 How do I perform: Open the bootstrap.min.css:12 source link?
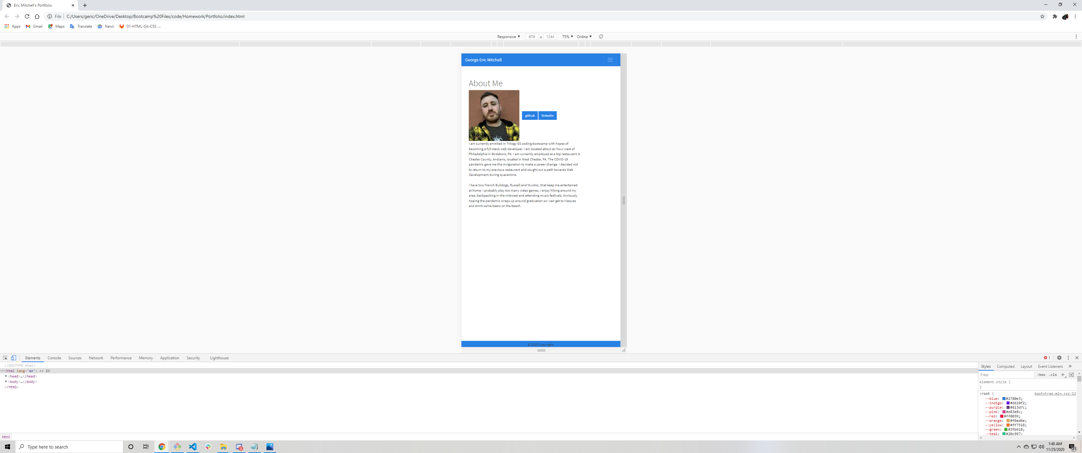pyautogui.click(x=1055, y=393)
